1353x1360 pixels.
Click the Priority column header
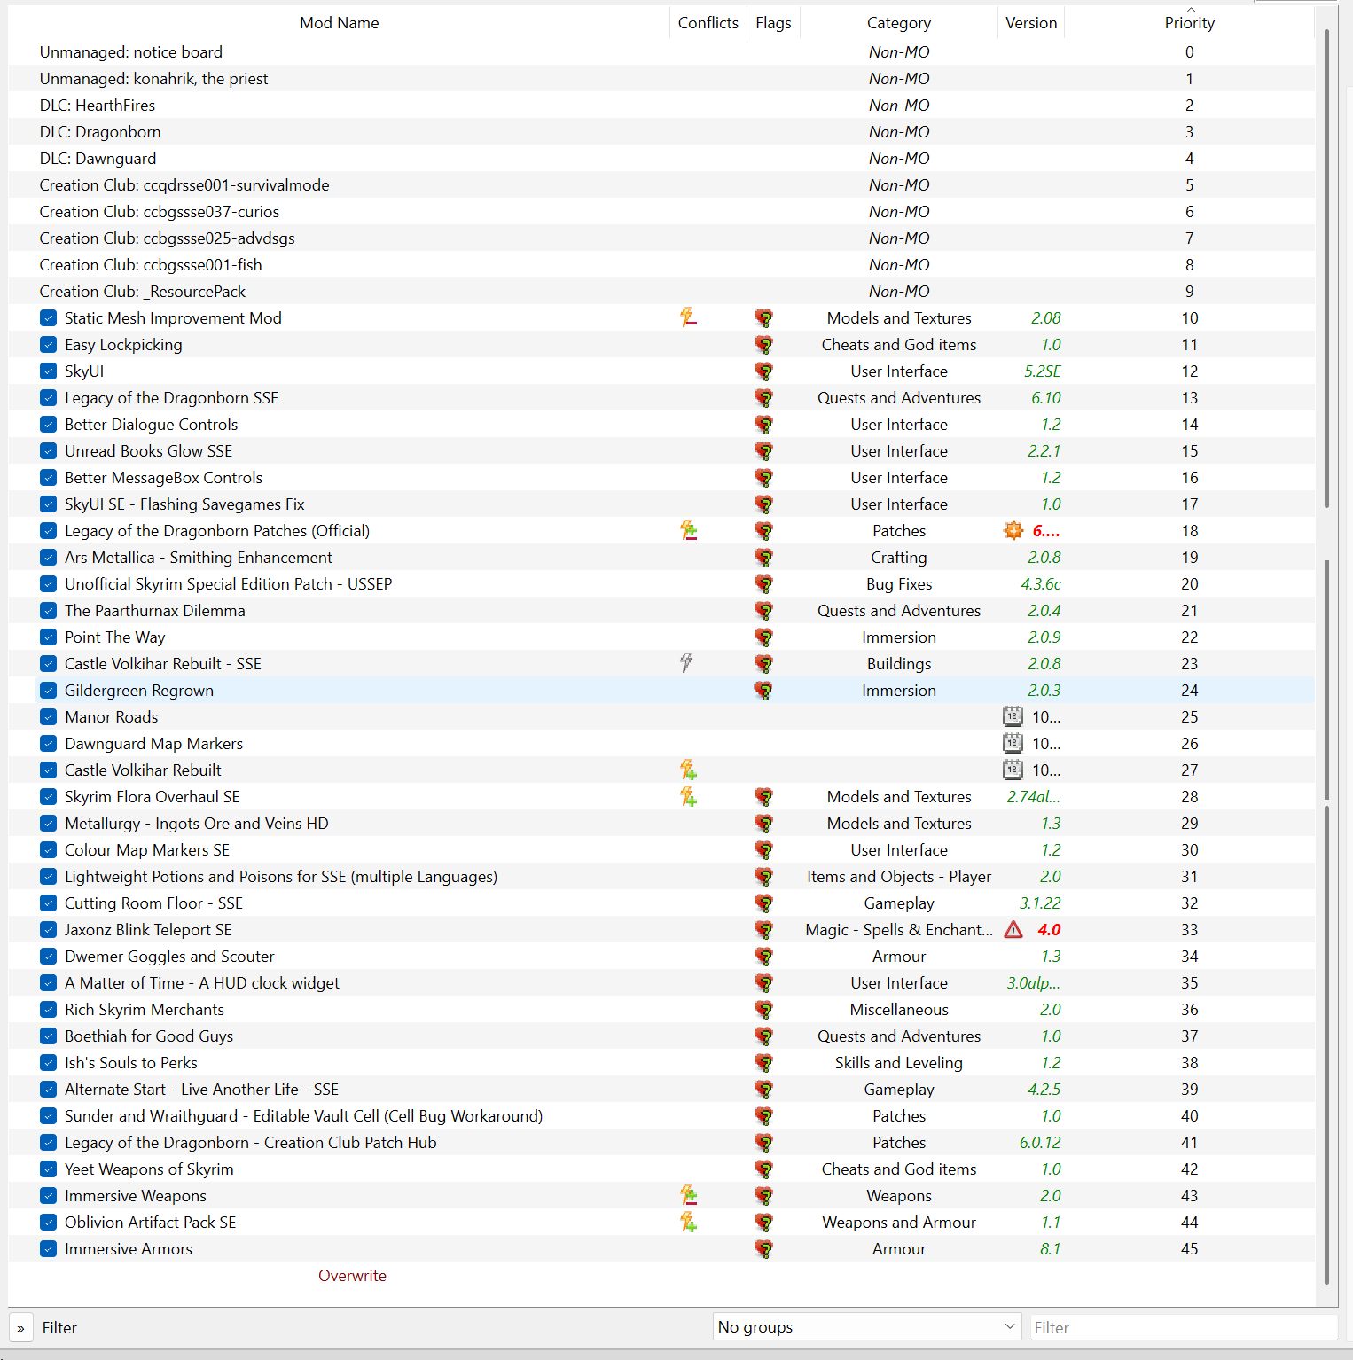[x=1189, y=23]
